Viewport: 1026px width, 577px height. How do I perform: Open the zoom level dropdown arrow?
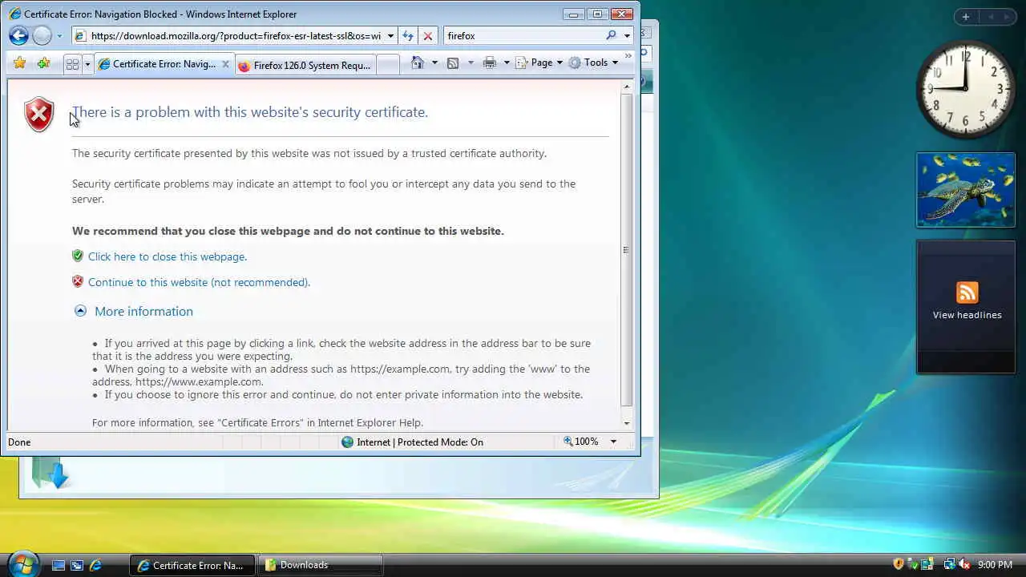pyautogui.click(x=613, y=442)
